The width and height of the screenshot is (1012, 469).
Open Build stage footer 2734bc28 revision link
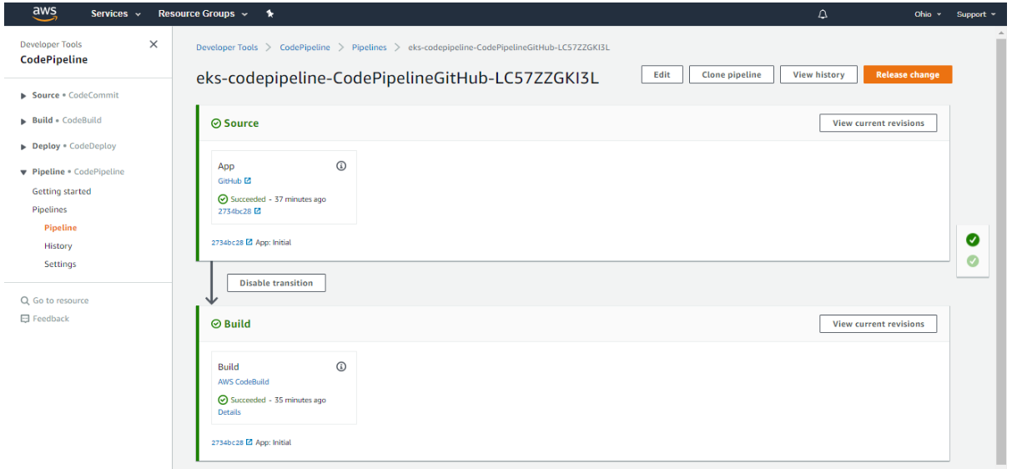pyautogui.click(x=232, y=442)
